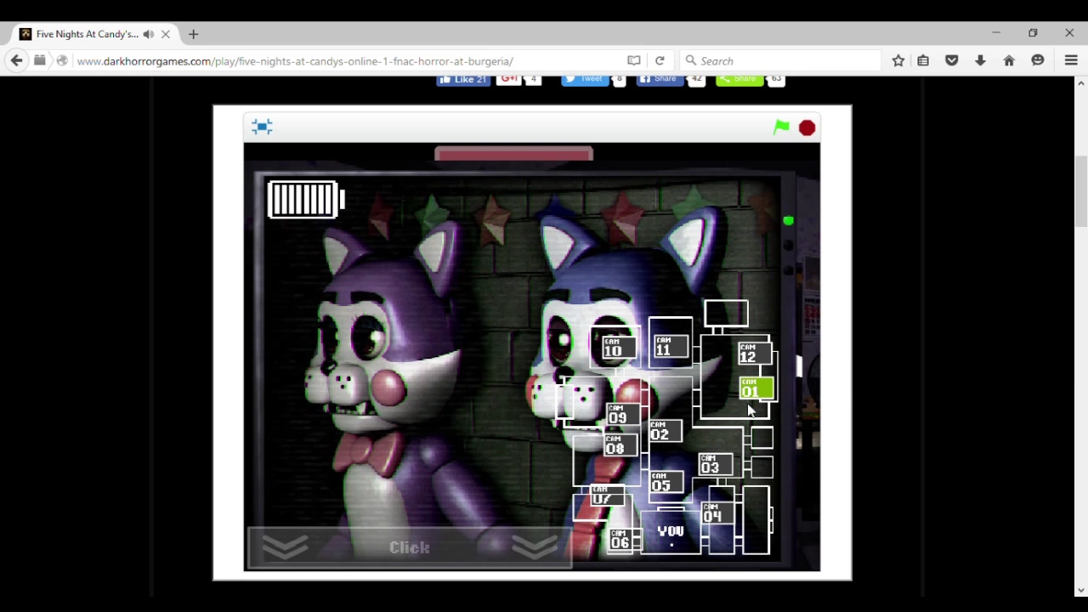Click the red stop sign button
Screen dimensions: 1088x612
807,128
